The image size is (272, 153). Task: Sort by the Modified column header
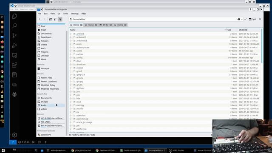(x=243, y=30)
